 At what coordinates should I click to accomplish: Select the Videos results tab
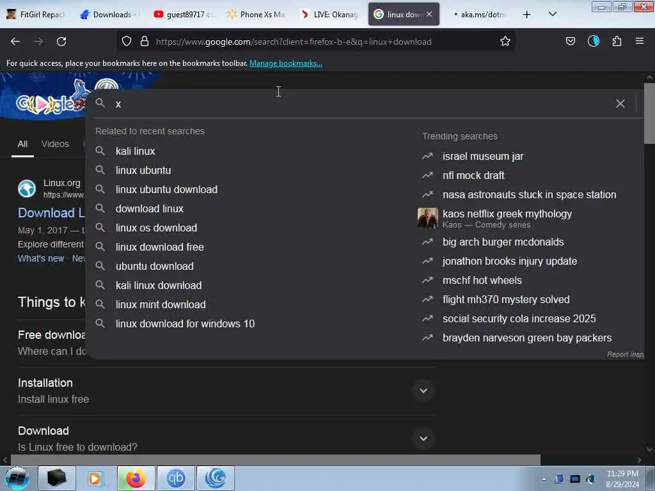click(x=55, y=144)
